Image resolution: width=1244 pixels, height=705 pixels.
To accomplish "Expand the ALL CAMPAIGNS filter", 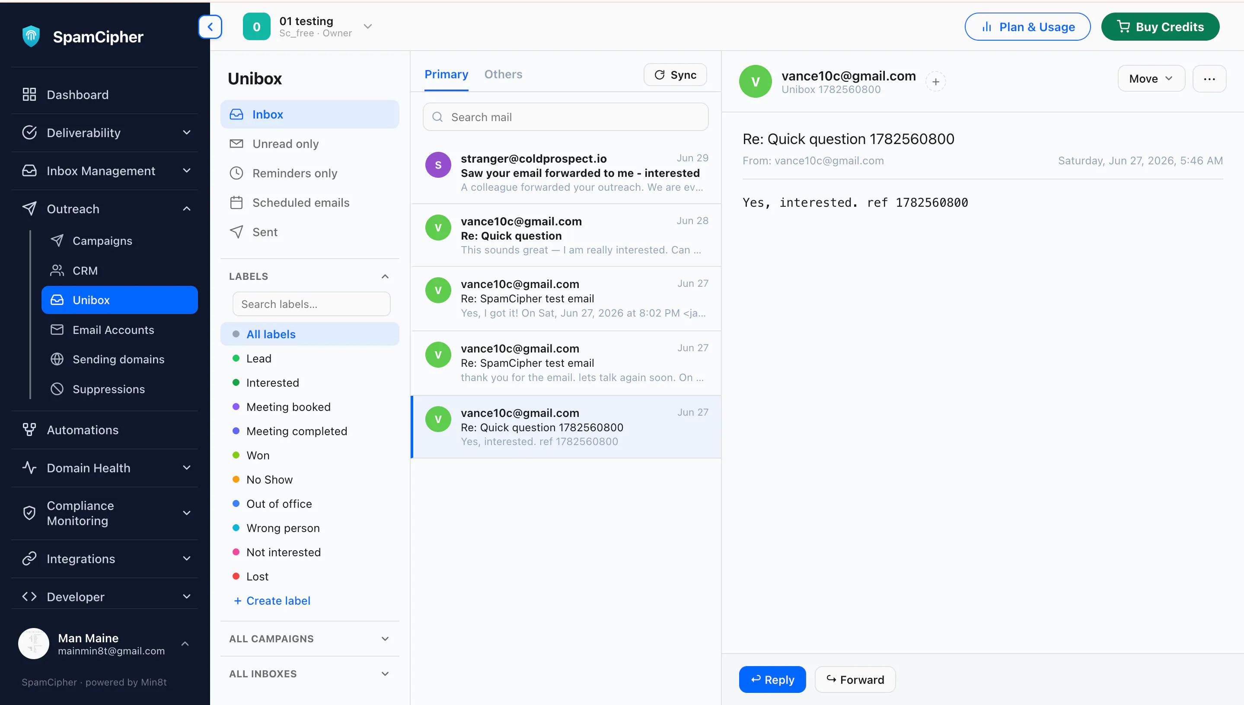I will tap(309, 639).
